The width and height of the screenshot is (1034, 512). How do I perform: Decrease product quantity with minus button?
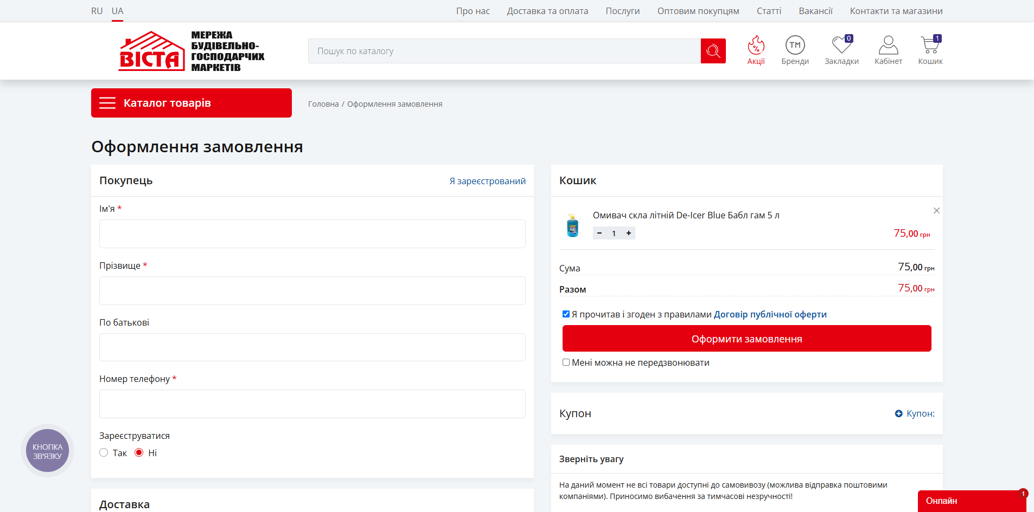[x=599, y=233]
